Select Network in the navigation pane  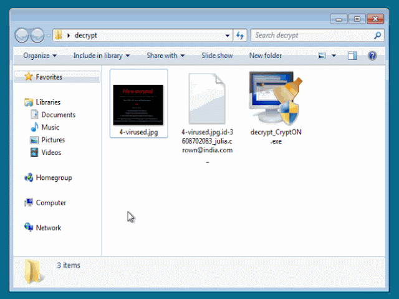point(49,228)
